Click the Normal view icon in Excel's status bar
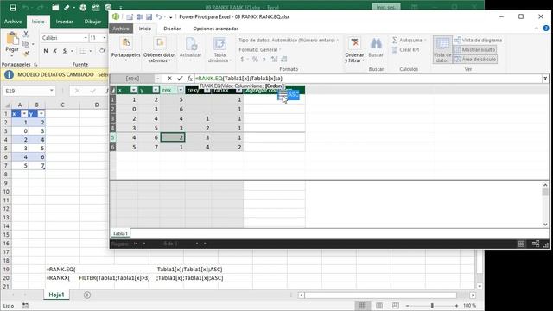 tap(363, 305)
